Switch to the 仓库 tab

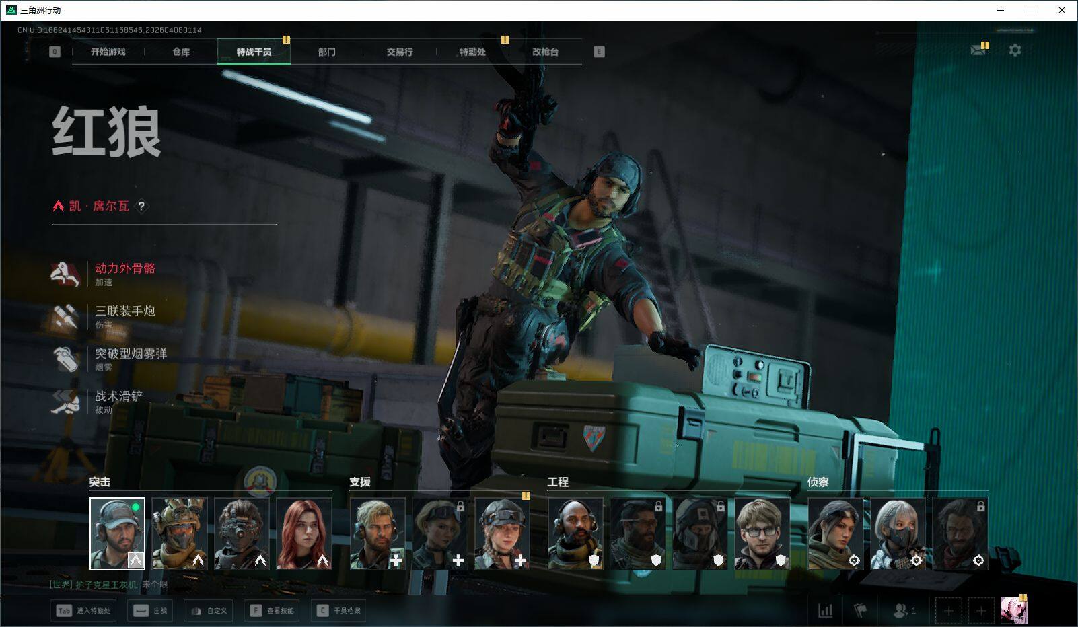(181, 52)
